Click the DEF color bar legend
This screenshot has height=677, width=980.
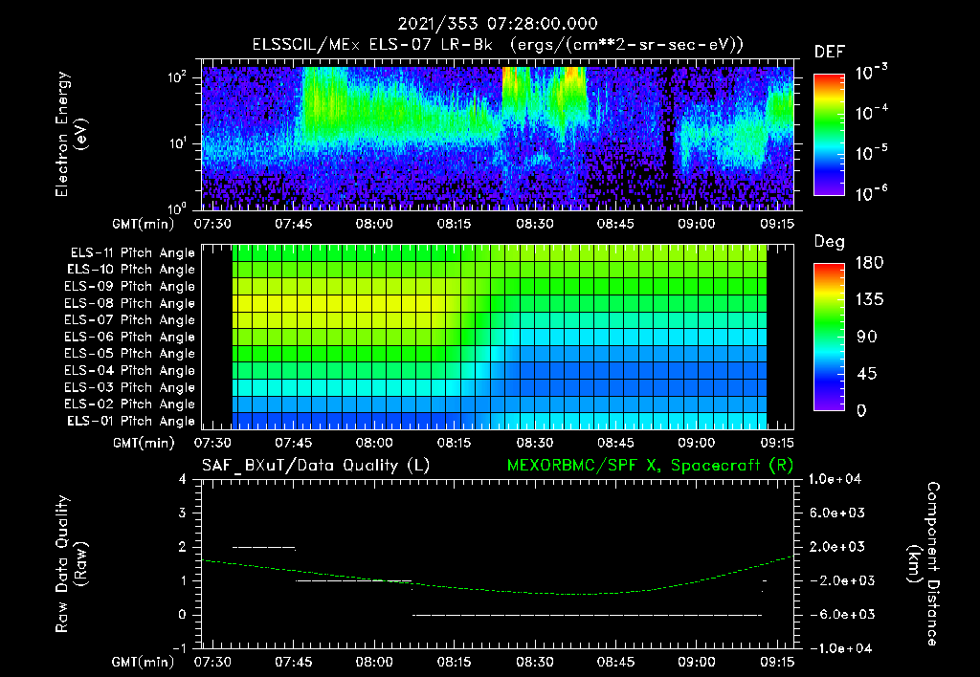pos(829,135)
